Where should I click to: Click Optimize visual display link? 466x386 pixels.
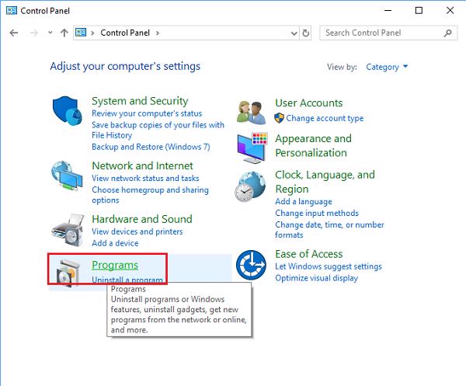click(x=317, y=278)
